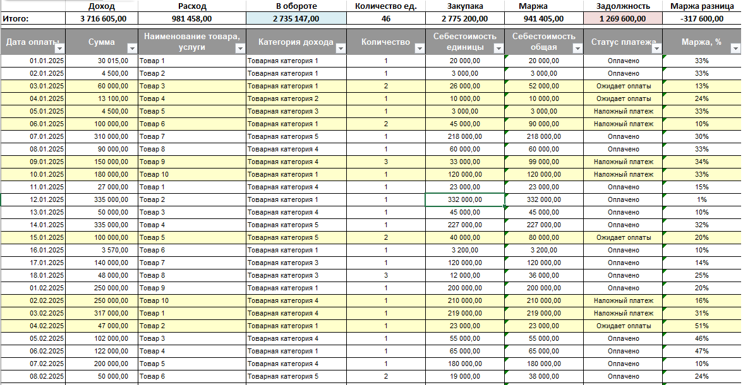743x385 pixels.
Task: Select the В обороте cell 2 735 147,00
Action: [x=296, y=19]
